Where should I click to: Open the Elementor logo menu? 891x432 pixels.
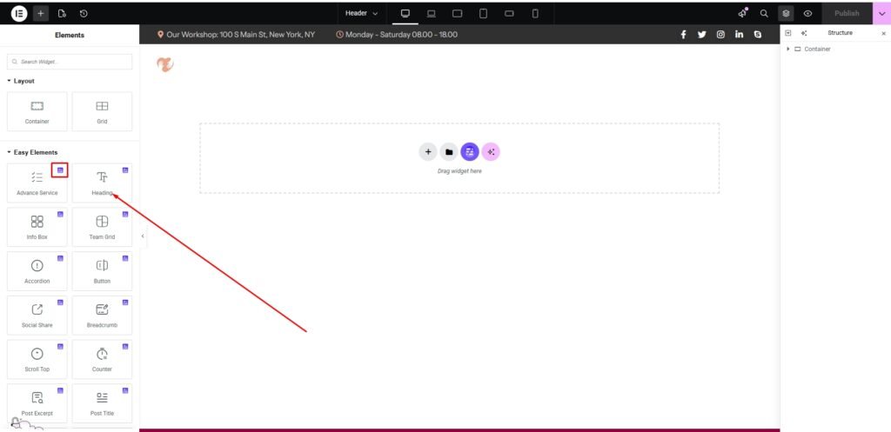point(19,13)
